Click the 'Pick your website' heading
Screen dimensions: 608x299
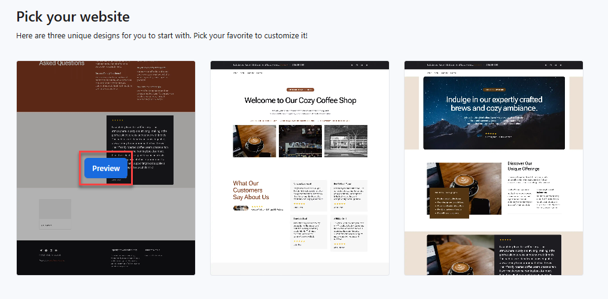coord(73,17)
